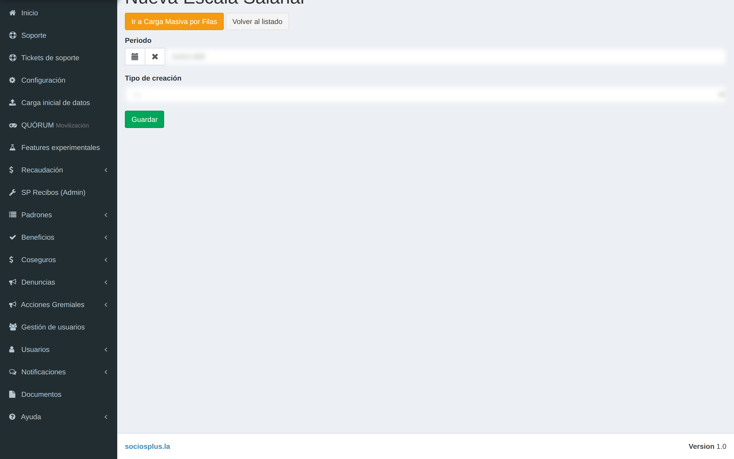Expand the Acciones Gremiales chevron
This screenshot has height=459, width=734.
pyautogui.click(x=106, y=305)
